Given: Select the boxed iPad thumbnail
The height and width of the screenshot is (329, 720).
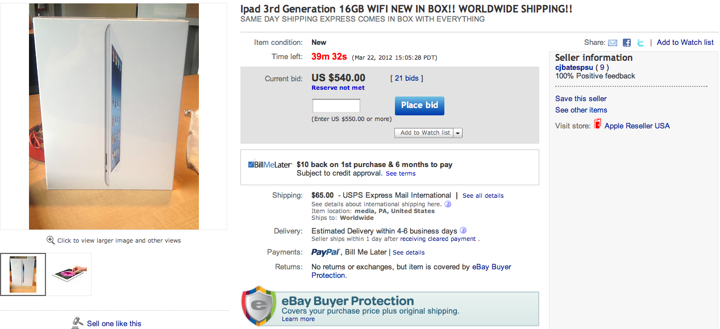Looking at the screenshot, I should point(23,274).
